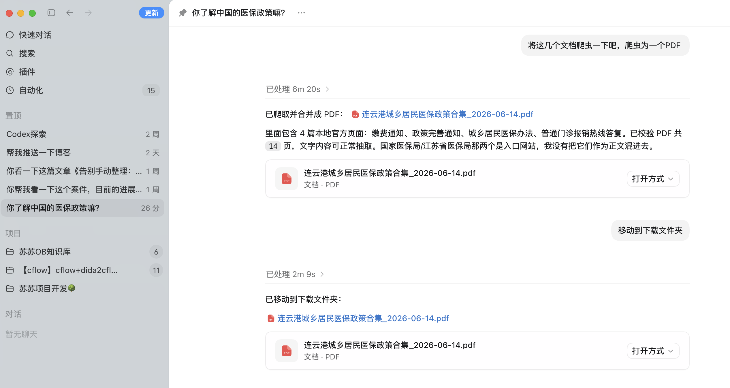
Task: Click the first file card's PDF file name
Action: (x=390, y=173)
